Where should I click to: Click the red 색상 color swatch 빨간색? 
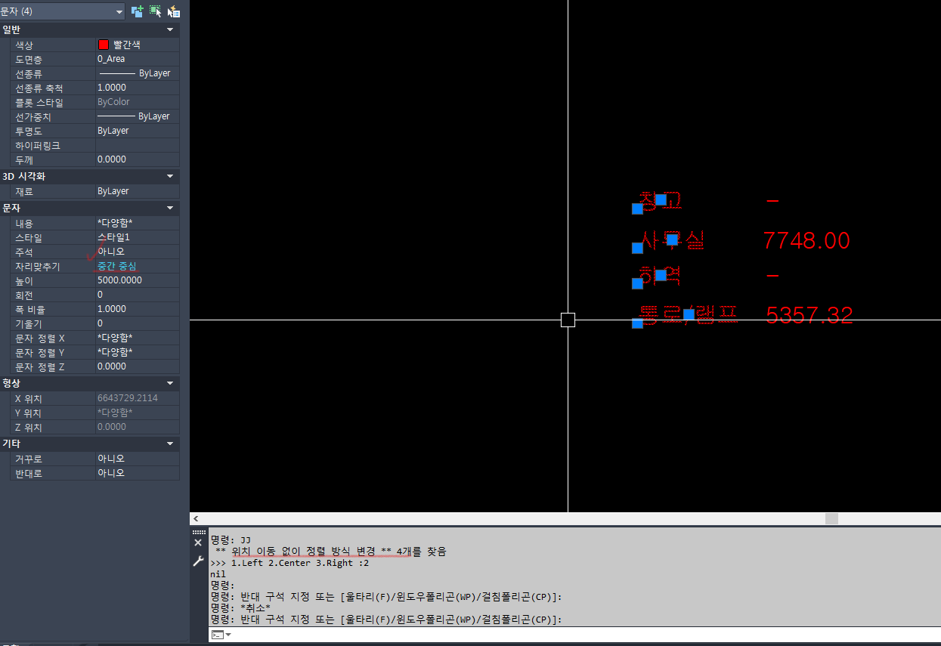point(104,45)
